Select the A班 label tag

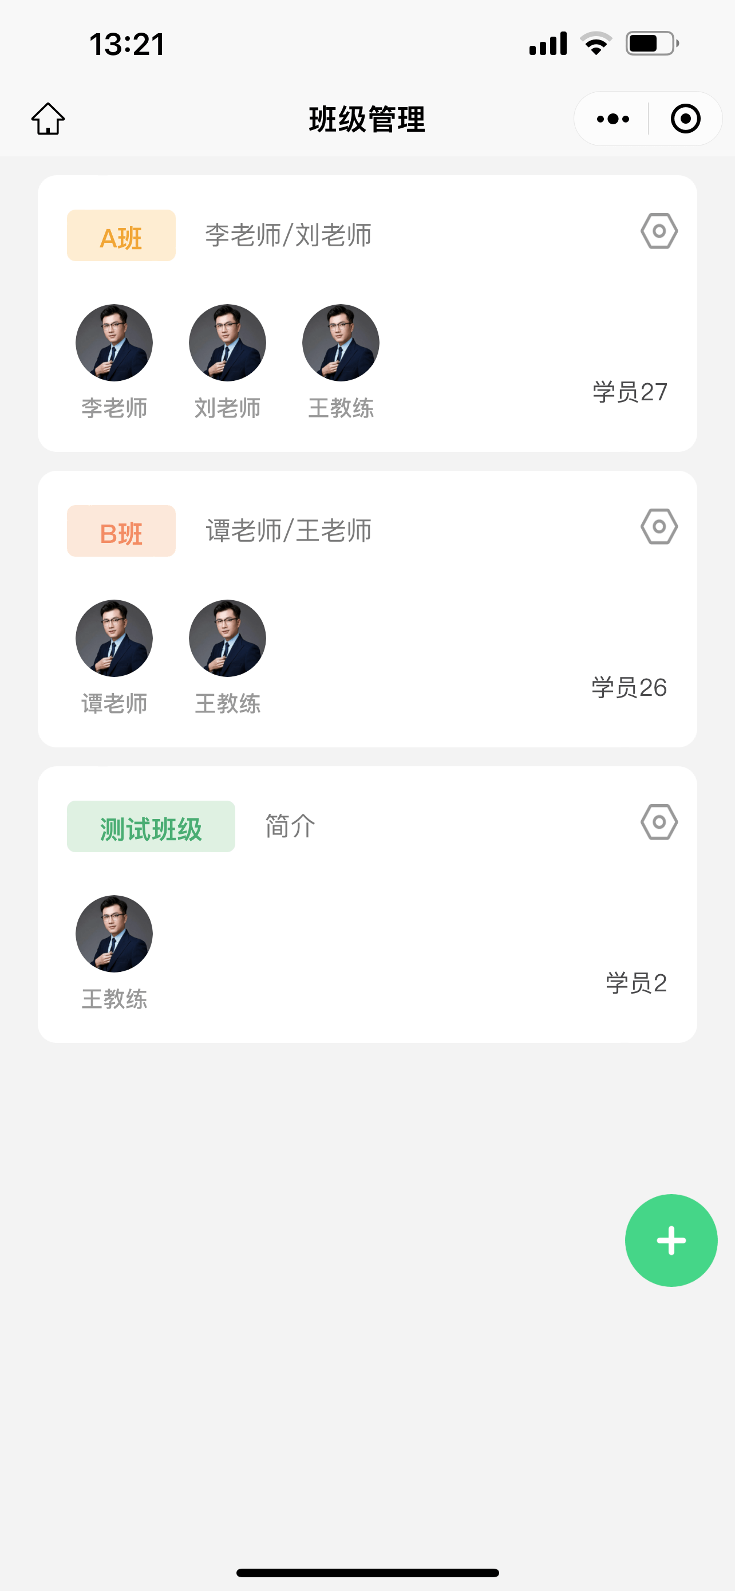click(121, 236)
